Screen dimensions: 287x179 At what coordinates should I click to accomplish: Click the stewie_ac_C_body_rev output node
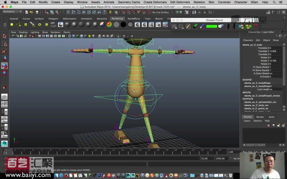256,105
